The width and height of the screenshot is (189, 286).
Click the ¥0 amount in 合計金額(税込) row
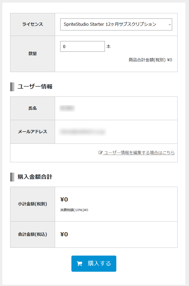point(64,234)
